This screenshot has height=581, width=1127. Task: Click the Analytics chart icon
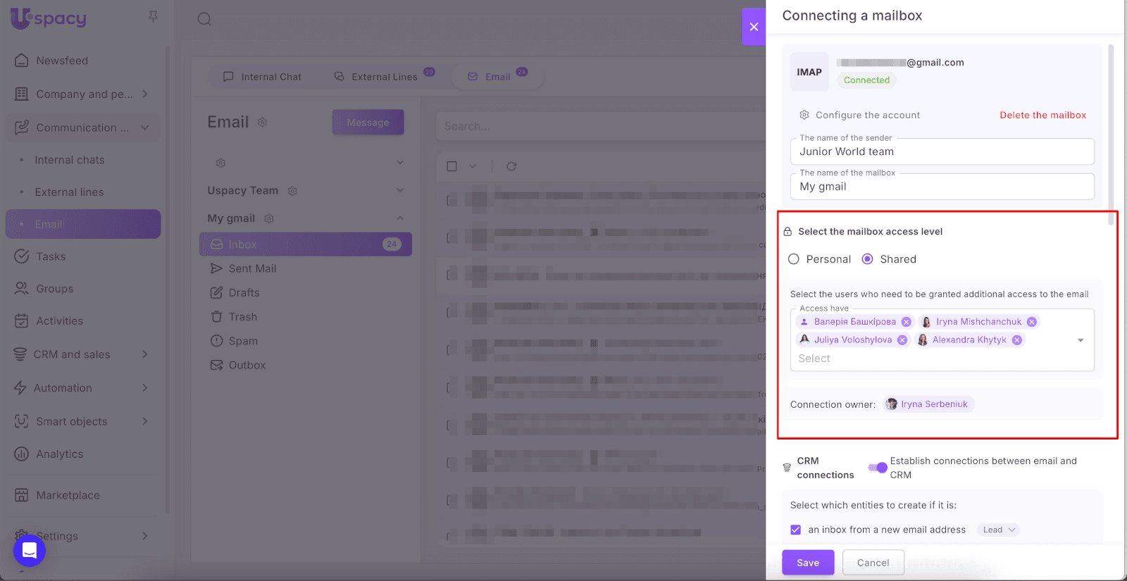click(x=22, y=454)
